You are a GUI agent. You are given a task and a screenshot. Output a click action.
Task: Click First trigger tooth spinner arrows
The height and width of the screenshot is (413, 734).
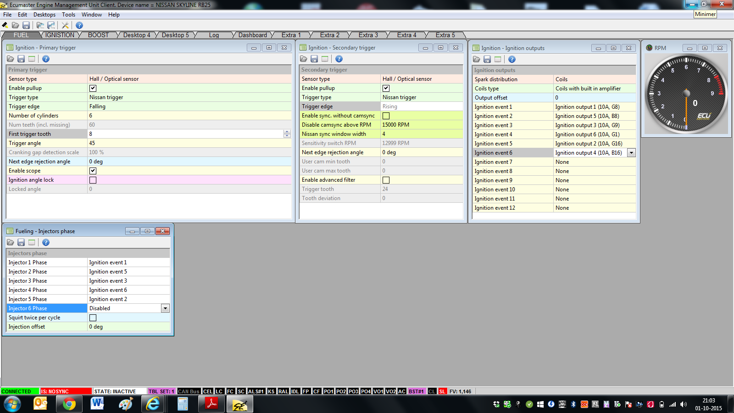pyautogui.click(x=287, y=134)
